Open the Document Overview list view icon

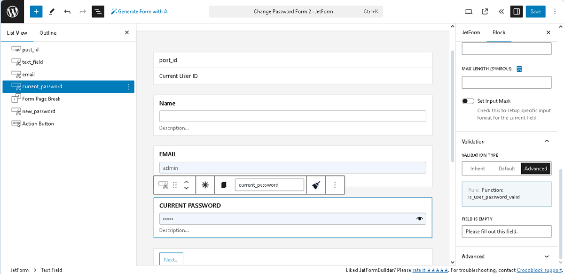click(98, 11)
